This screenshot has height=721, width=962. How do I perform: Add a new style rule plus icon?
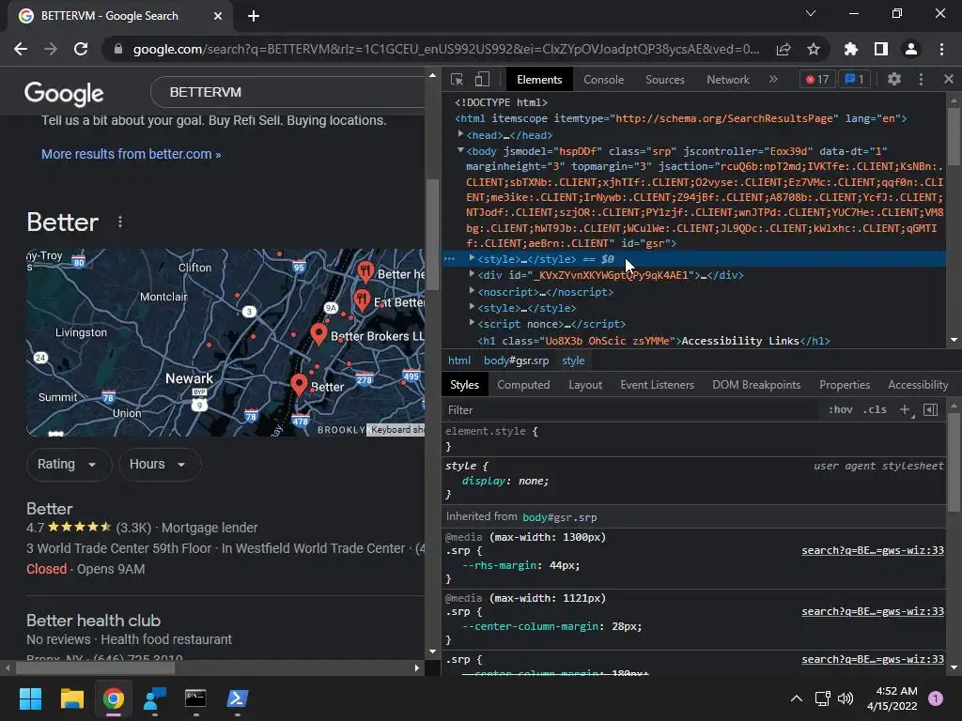(905, 409)
